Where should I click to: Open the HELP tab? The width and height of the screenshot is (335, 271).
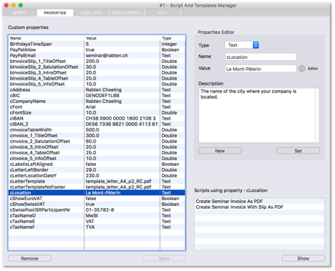pyautogui.click(x=162, y=13)
